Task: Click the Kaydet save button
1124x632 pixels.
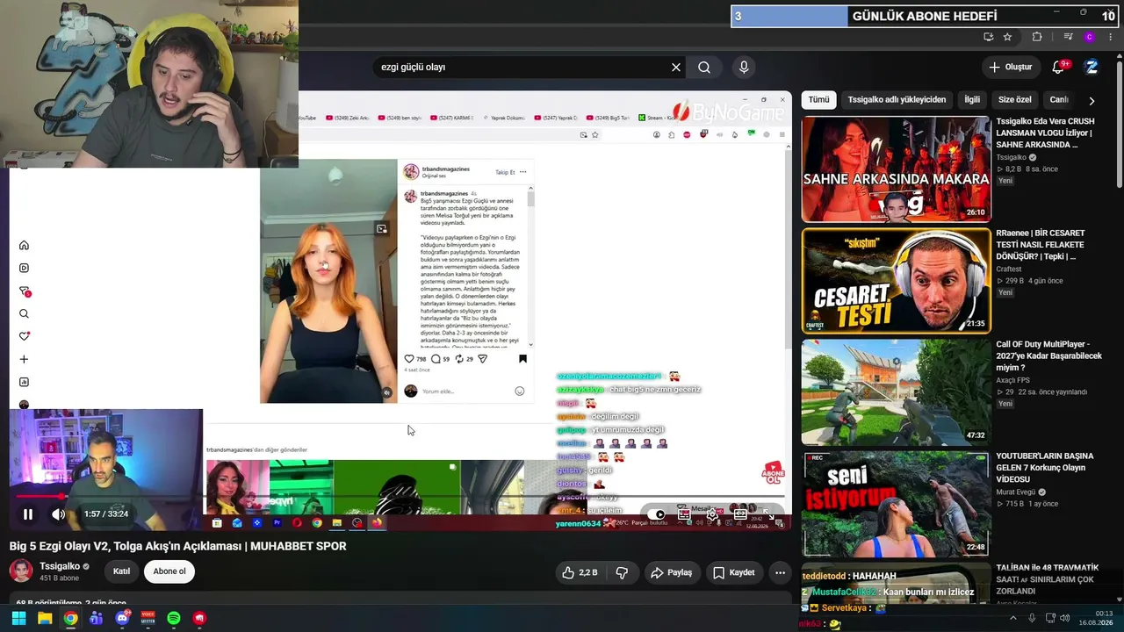Action: pos(733,573)
